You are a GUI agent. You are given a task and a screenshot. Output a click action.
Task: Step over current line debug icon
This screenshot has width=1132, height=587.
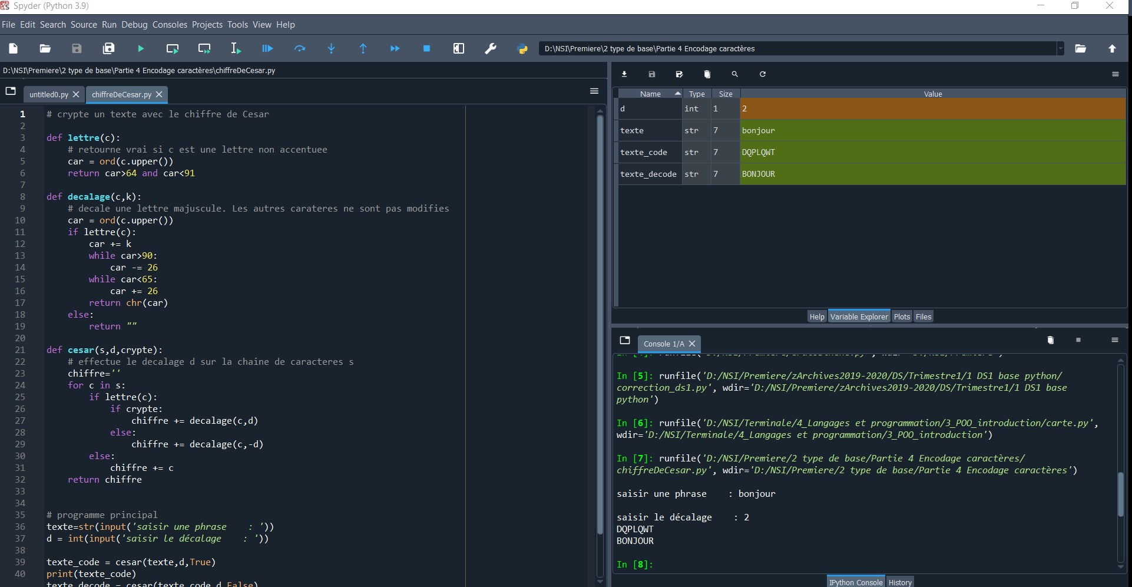pyautogui.click(x=300, y=48)
